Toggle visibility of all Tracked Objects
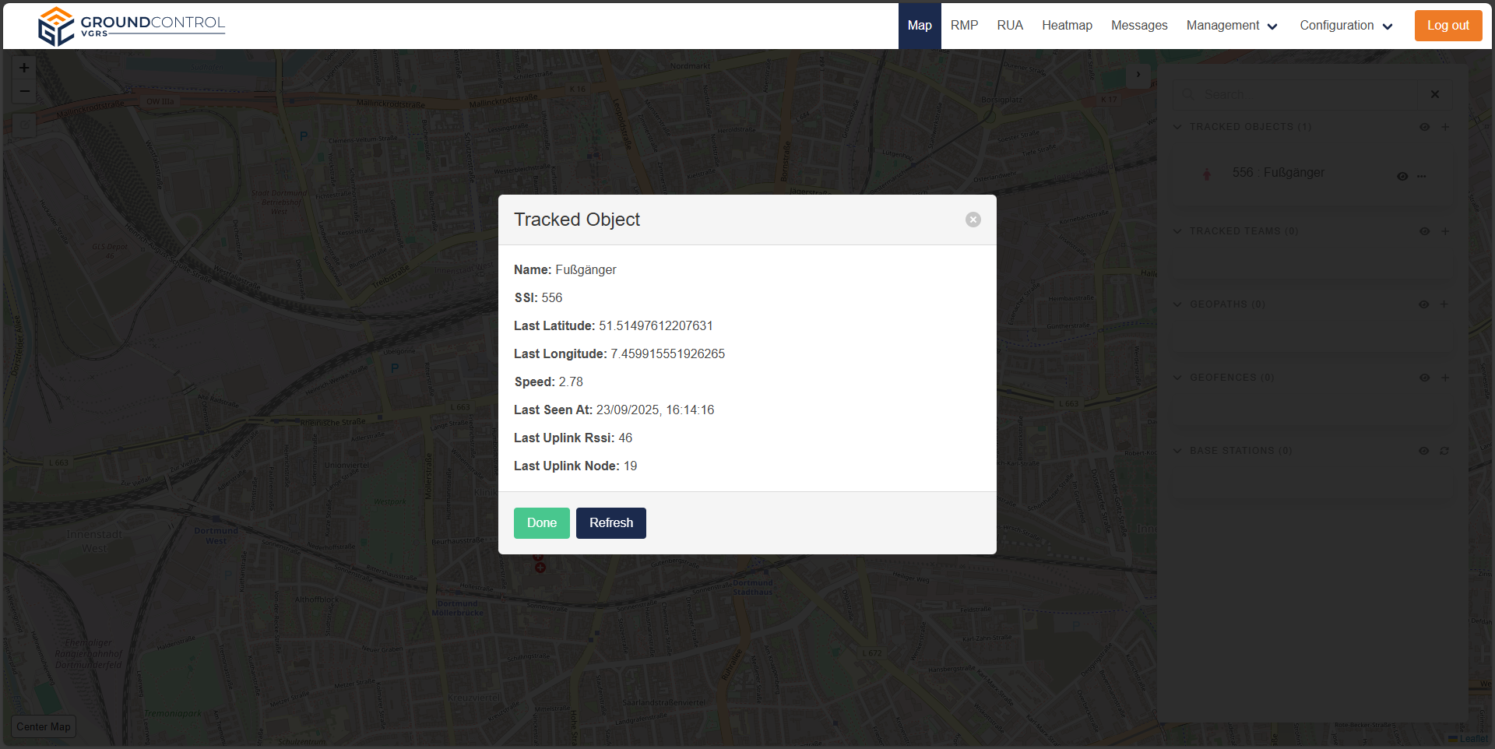The image size is (1495, 749). (1424, 127)
